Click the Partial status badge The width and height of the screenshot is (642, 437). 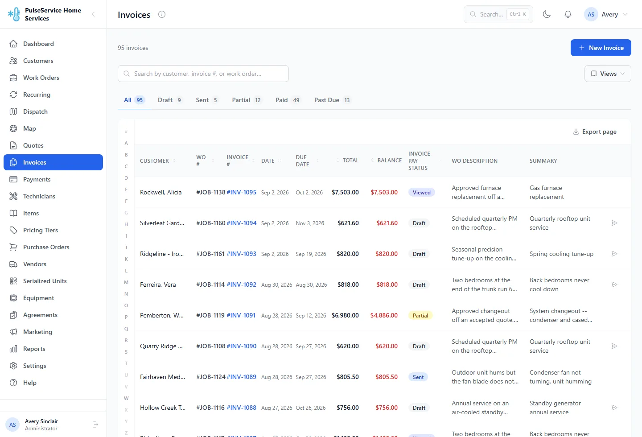click(x=420, y=315)
